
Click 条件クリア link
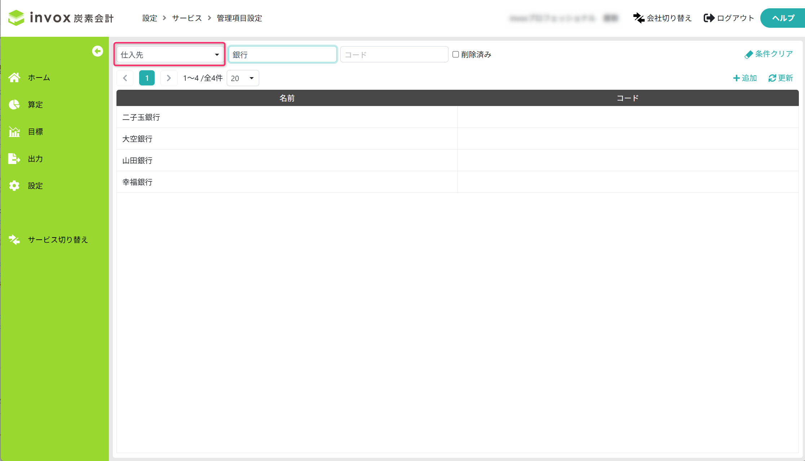[769, 54]
